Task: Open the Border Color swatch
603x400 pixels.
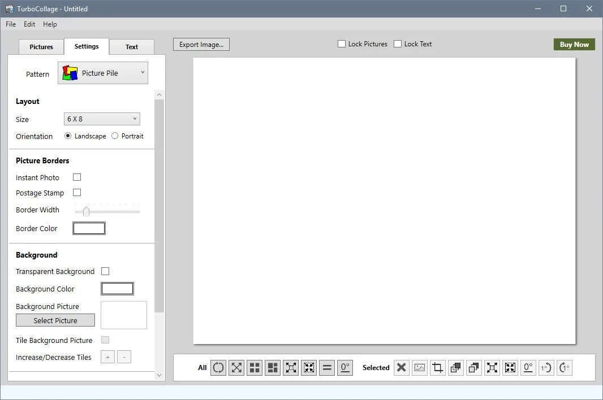Action: [89, 228]
